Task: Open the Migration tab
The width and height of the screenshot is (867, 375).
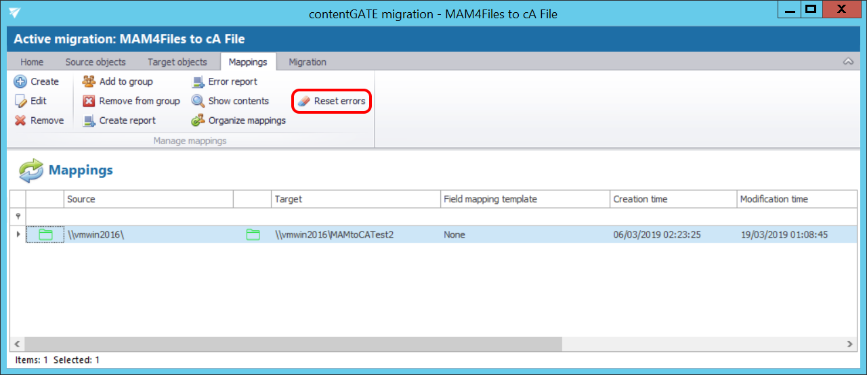Action: click(x=308, y=62)
